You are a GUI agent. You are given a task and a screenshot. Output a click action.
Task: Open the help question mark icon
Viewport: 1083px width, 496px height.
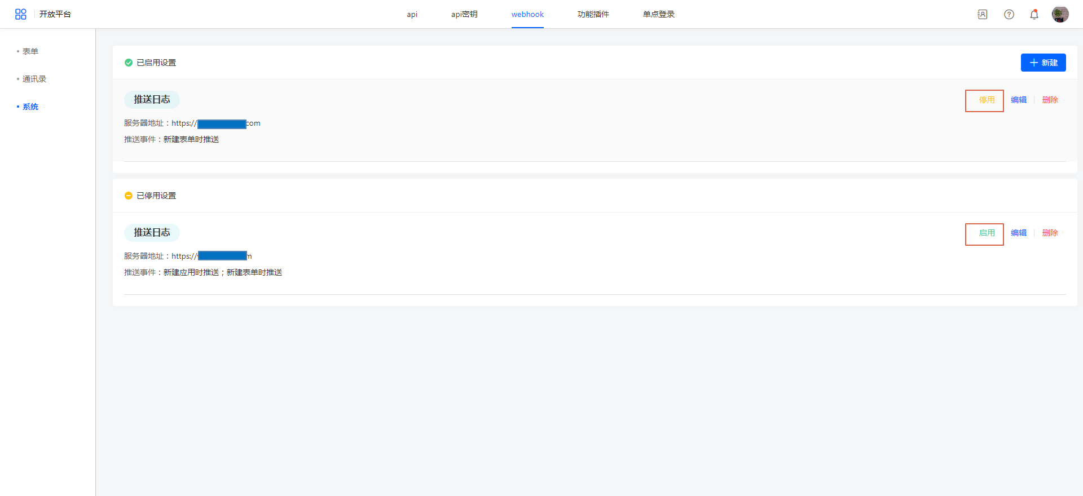click(x=1009, y=15)
